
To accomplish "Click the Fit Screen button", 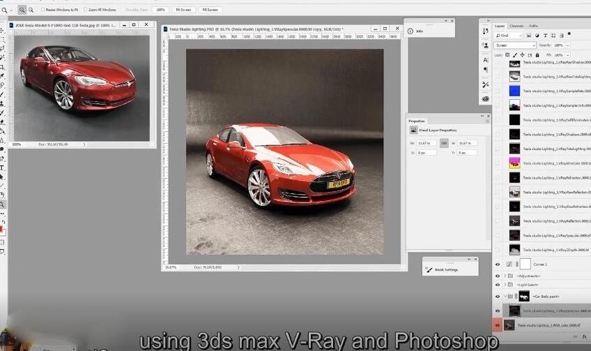I will (x=183, y=10).
